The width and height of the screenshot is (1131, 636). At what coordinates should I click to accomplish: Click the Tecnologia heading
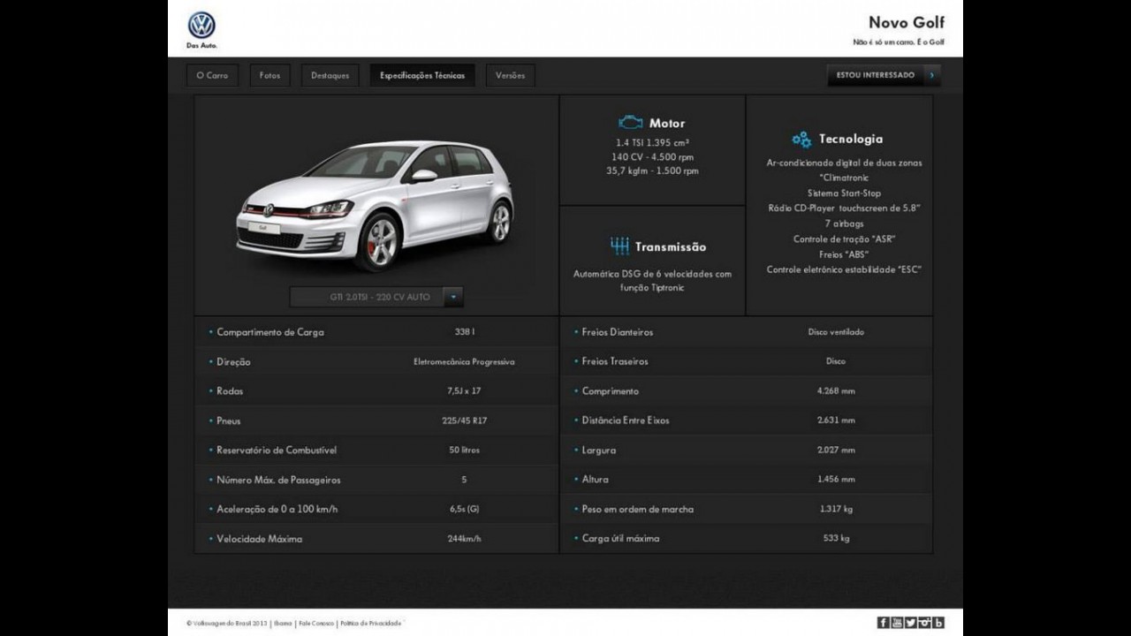[850, 140]
